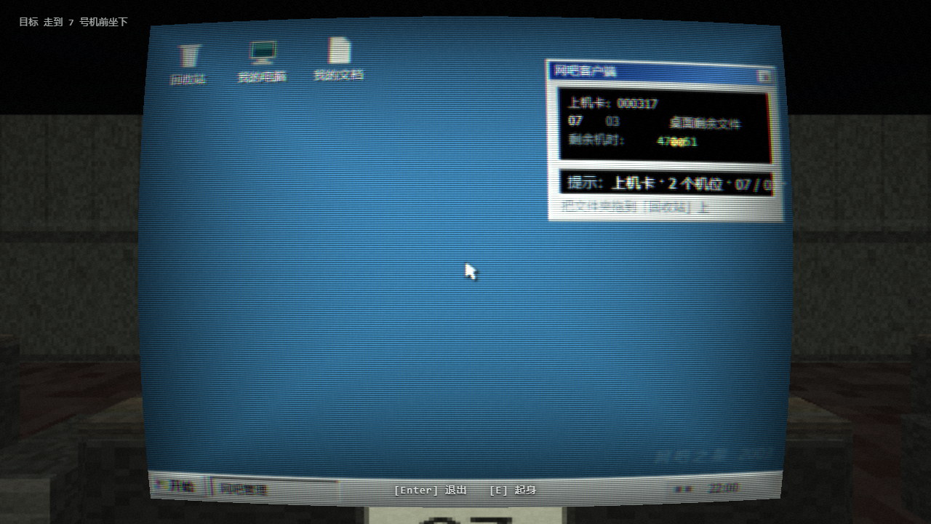
Task: Click the tray status icons beside the clock
Action: 684,490
